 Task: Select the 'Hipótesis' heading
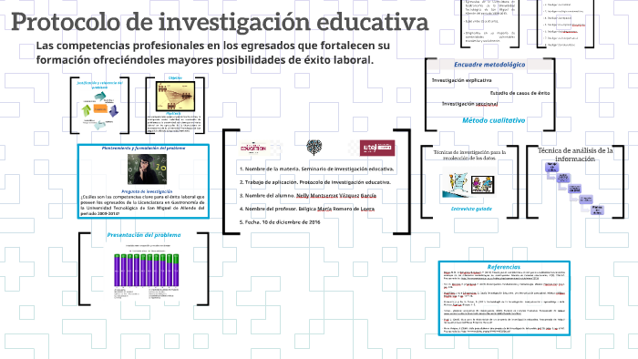[174, 113]
